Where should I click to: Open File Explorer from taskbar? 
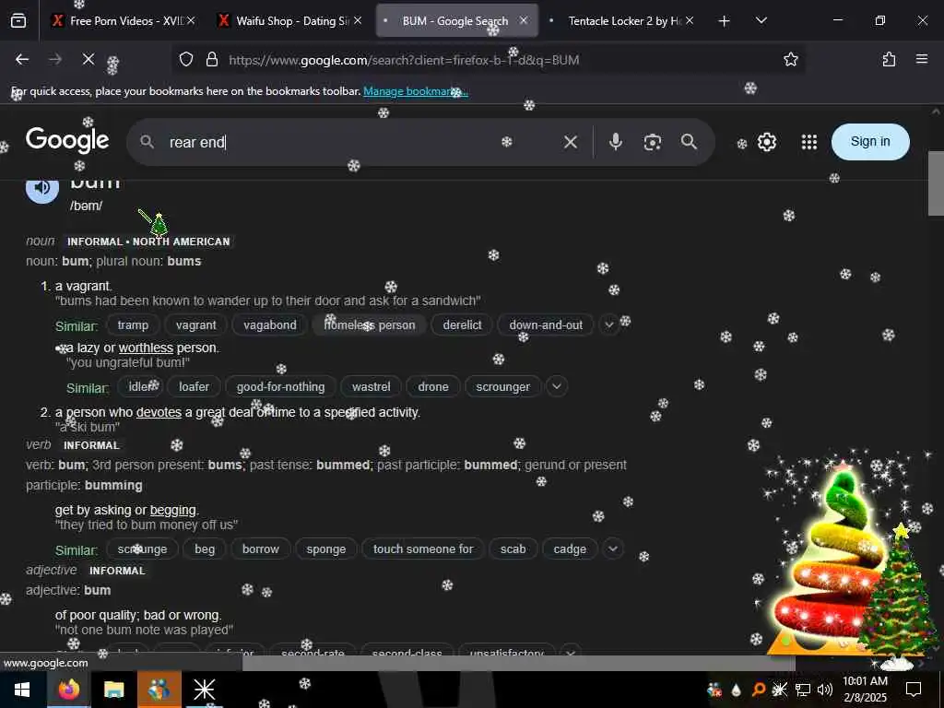pyautogui.click(x=113, y=690)
